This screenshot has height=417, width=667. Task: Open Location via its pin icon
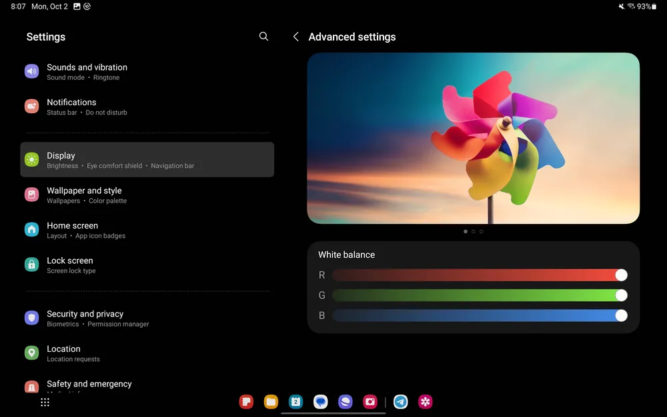[x=31, y=353]
